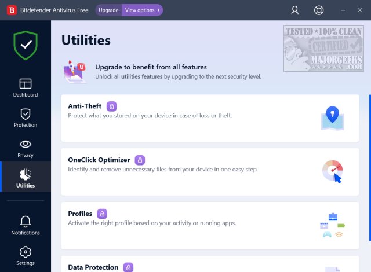The width and height of the screenshot is (371, 272).
Task: Open the account profile icon
Action: coord(295,10)
